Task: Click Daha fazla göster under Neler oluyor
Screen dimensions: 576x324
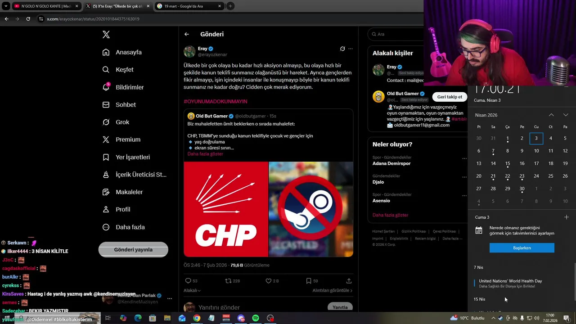Action: (390, 215)
